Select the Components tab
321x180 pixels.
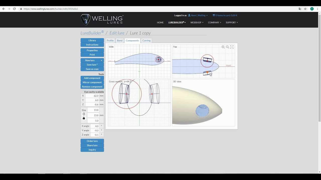[132, 40]
